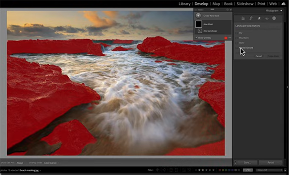Click the Create New Mask label
The height and width of the screenshot is (175, 291).
[212, 16]
